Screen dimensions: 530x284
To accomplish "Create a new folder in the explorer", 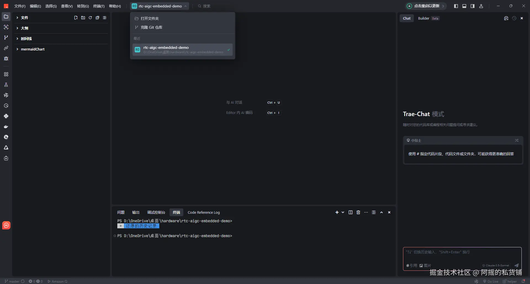I will (83, 18).
